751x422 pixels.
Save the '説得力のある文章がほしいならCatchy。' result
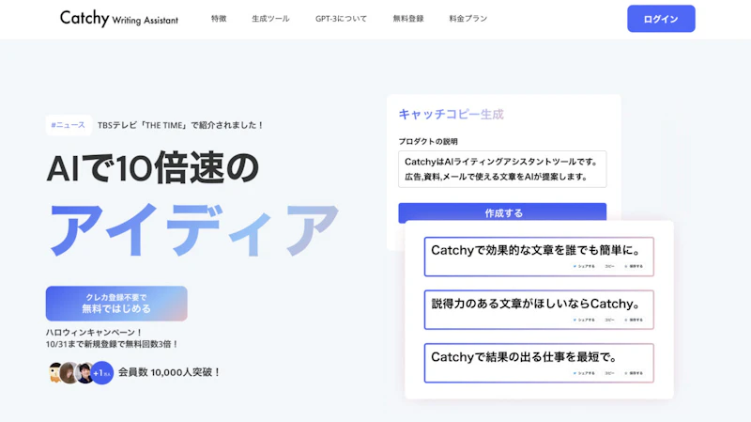pyautogui.click(x=634, y=320)
